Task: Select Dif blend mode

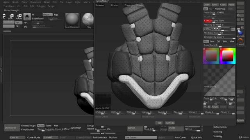Action: pos(218,42)
